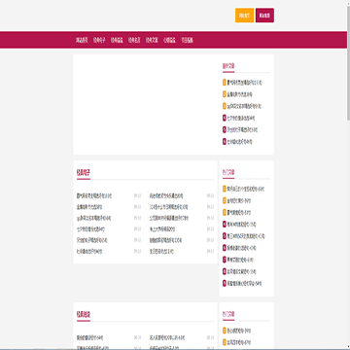Screen dimensions: 350x350
Task: Click the first crimson rank badge in the top sidebar list
Action: pyautogui.click(x=225, y=118)
